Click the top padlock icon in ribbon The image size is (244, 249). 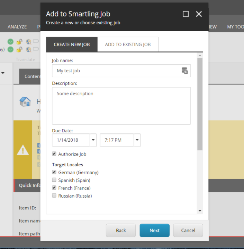[x=19, y=42]
